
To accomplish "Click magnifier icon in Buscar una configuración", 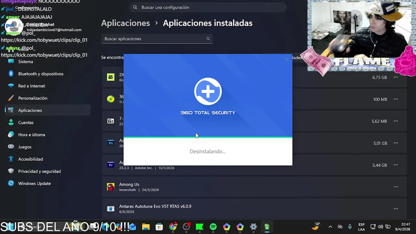I will click(x=135, y=7).
